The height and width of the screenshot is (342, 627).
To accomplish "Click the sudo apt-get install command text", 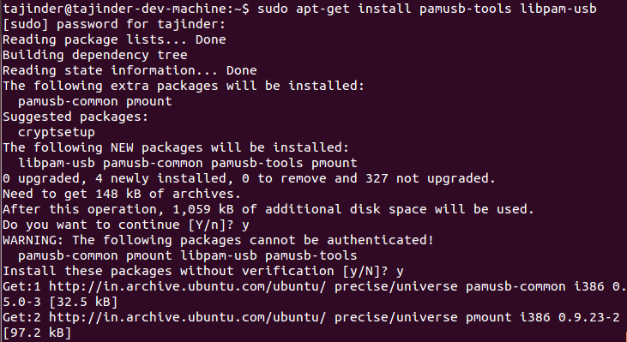I will (x=427, y=9).
